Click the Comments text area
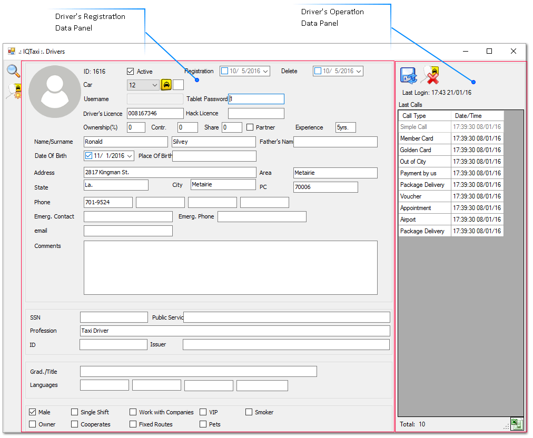 tap(231, 268)
